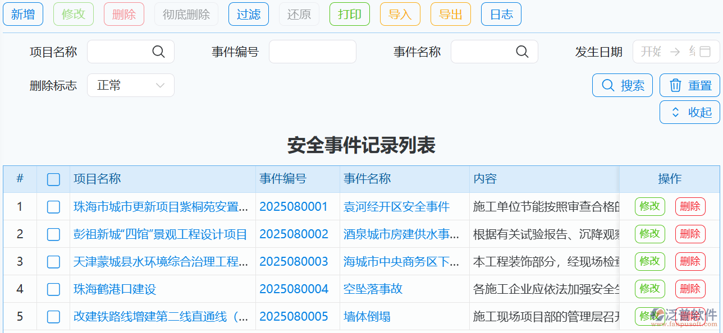Image resolution: width=723 pixels, height=333 pixels.
Task: Collapse the search panel via 收起
Action: coord(689,112)
